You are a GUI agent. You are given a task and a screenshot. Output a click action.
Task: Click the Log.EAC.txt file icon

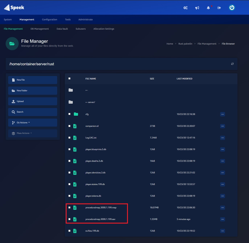point(75,138)
